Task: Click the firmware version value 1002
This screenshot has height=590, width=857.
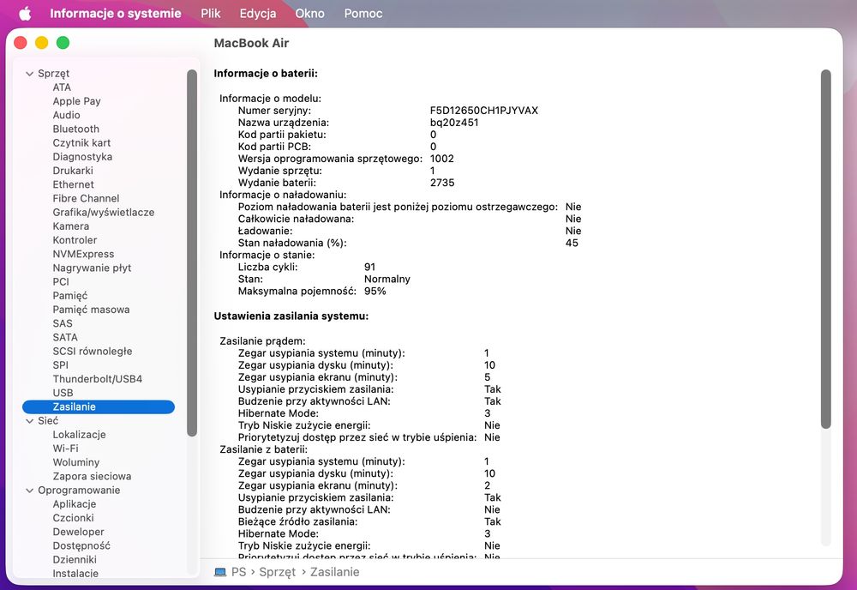Action: pyautogui.click(x=441, y=159)
